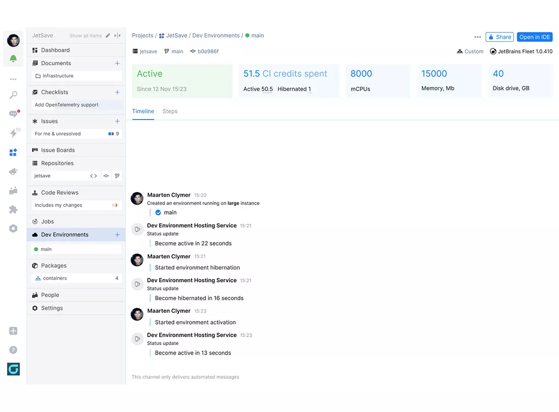View jetsave branches icon
559x412 pixels.
pos(117,176)
